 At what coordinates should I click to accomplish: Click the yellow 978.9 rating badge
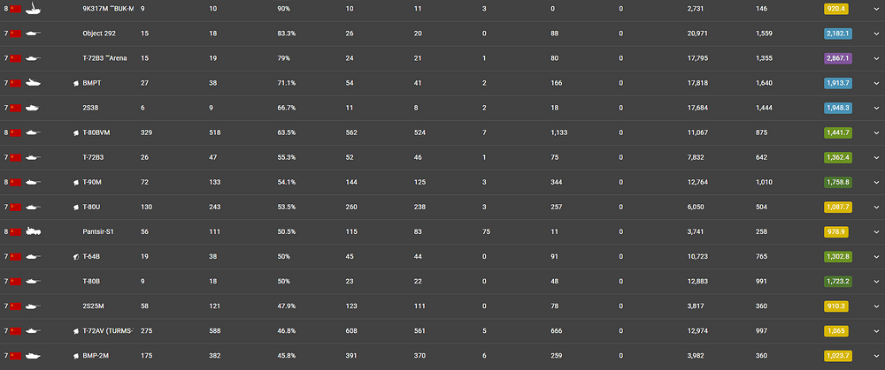[836, 232]
